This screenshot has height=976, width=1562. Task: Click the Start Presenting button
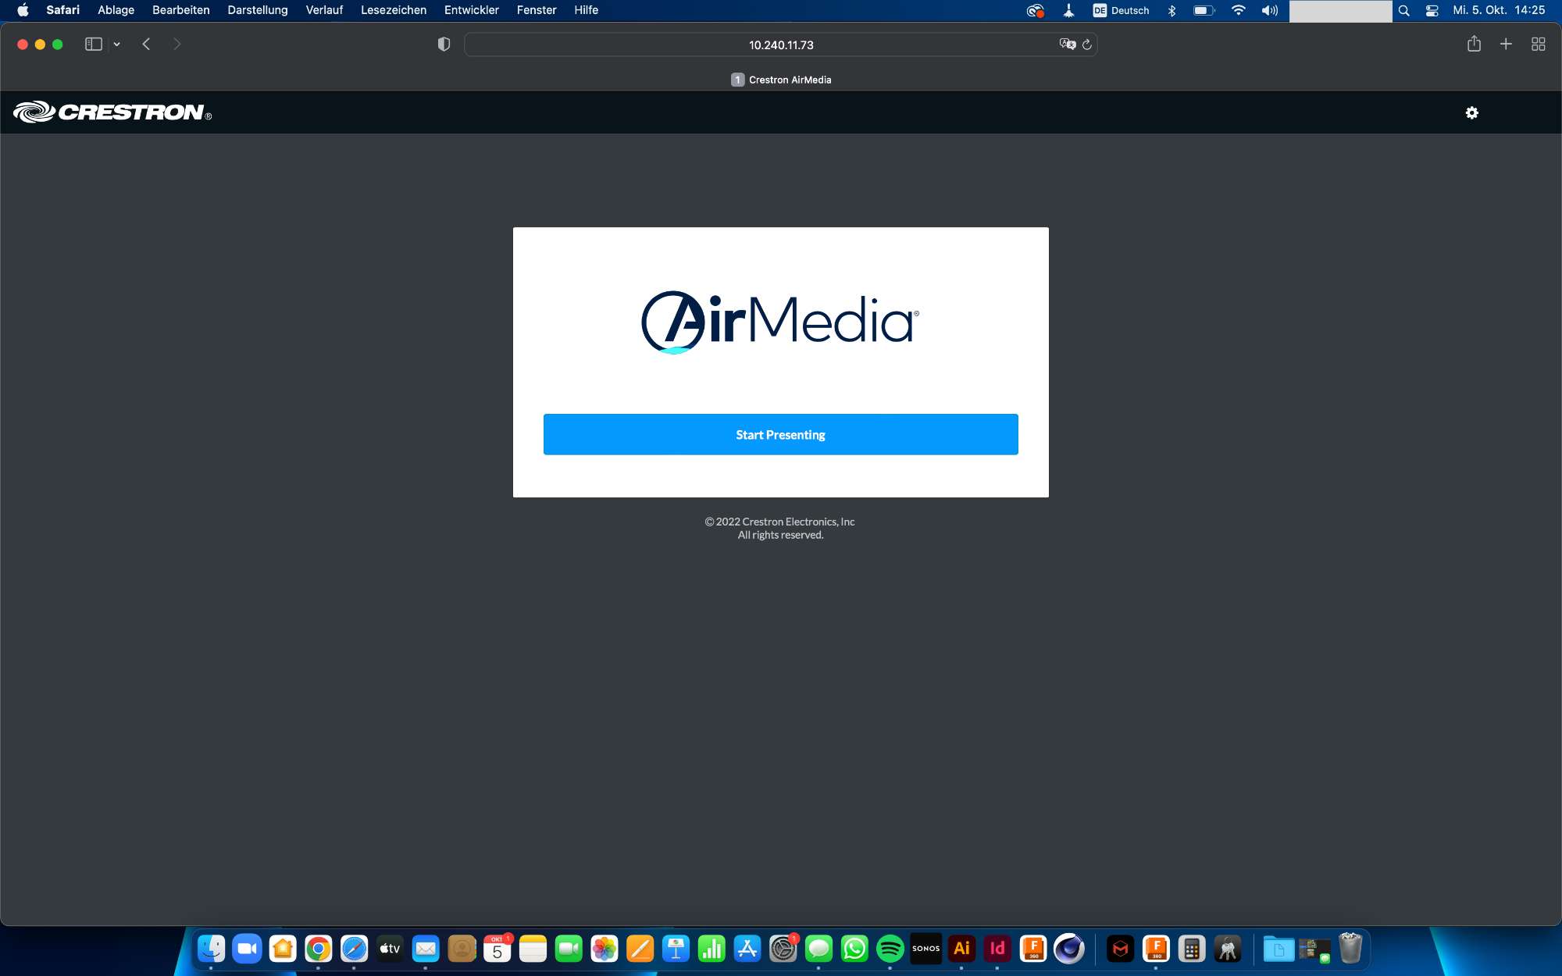(780, 434)
